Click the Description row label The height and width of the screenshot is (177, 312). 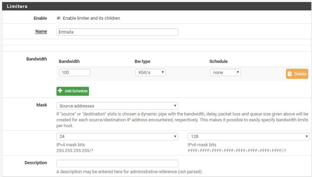36,163
